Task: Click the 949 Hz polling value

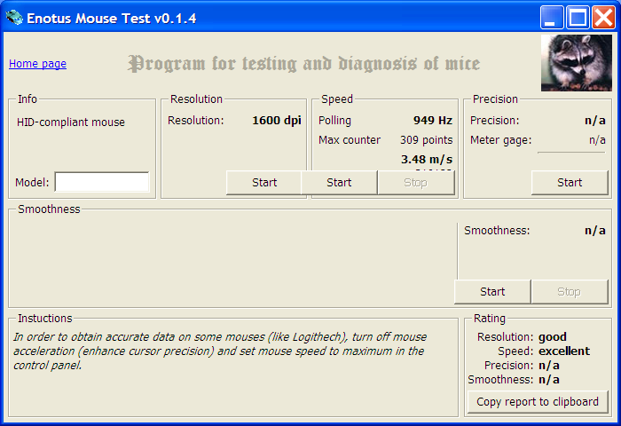Action: click(433, 121)
